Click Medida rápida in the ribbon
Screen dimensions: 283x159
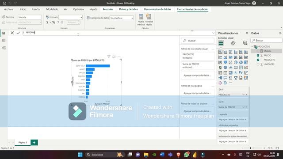pos(149,20)
